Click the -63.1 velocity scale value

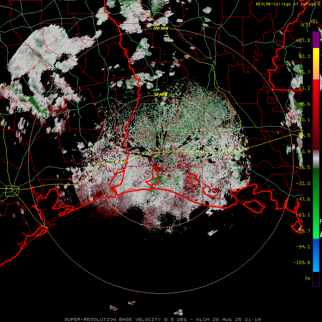pyautogui.click(x=303, y=215)
